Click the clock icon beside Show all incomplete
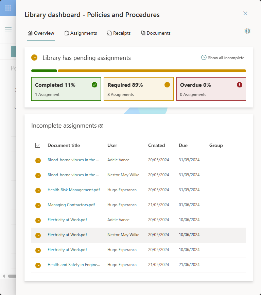 pyautogui.click(x=204, y=58)
